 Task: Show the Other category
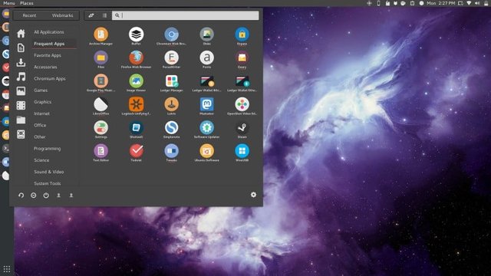tap(39, 136)
